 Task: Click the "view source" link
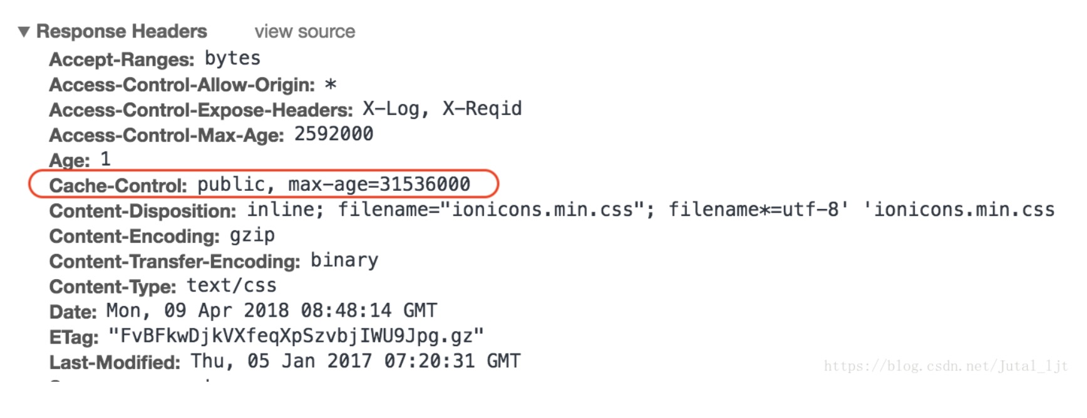304,32
